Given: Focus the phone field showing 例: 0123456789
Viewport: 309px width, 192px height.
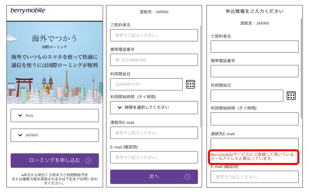Looking at the screenshot, I should click(154, 60).
